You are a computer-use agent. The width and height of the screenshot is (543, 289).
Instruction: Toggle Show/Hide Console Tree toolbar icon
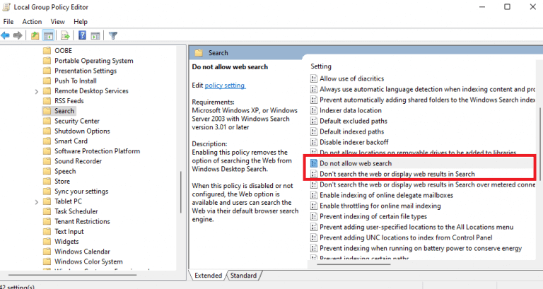(48, 35)
